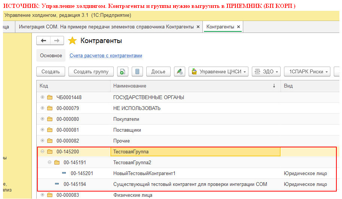Expand the НЕ ИСПОЛЬЗОВАТЬ group
Viewport: 342px width, 199px height.
tap(43, 108)
